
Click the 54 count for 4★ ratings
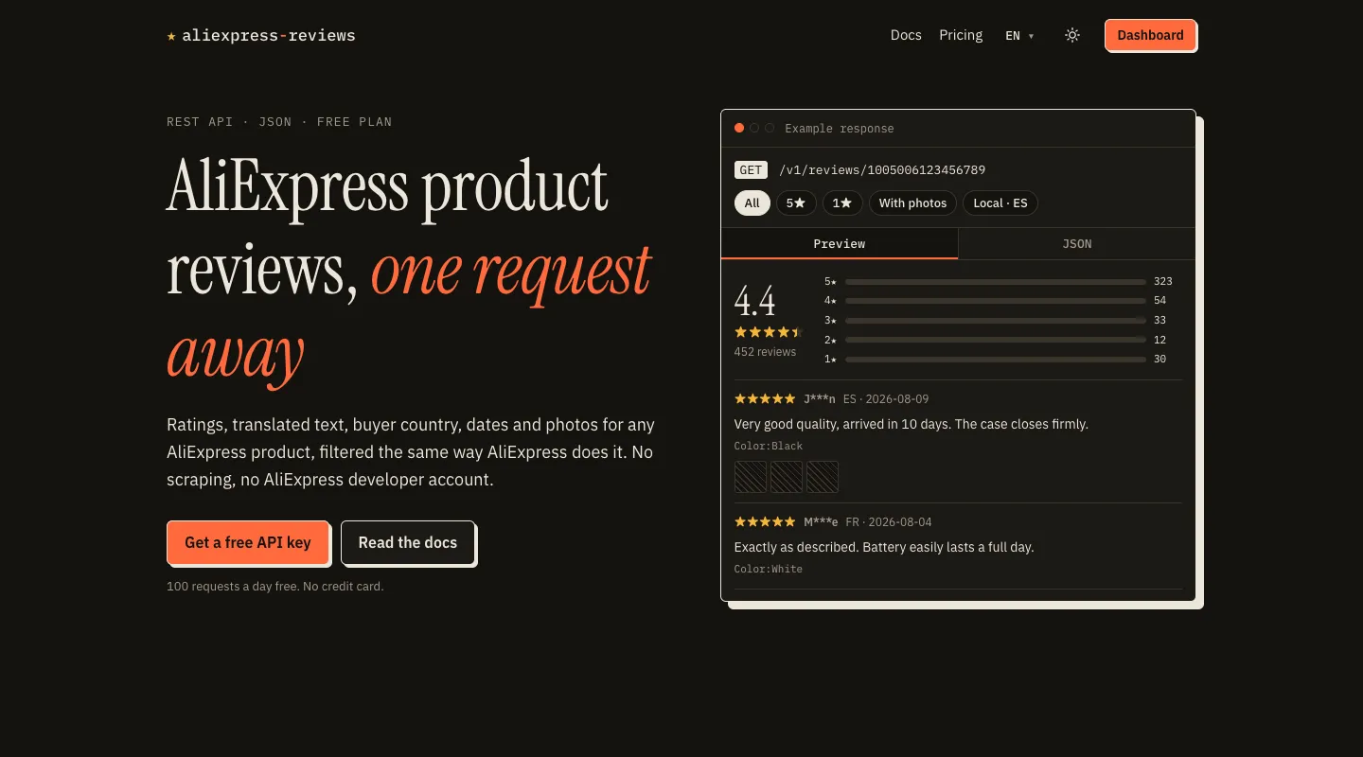click(1160, 301)
